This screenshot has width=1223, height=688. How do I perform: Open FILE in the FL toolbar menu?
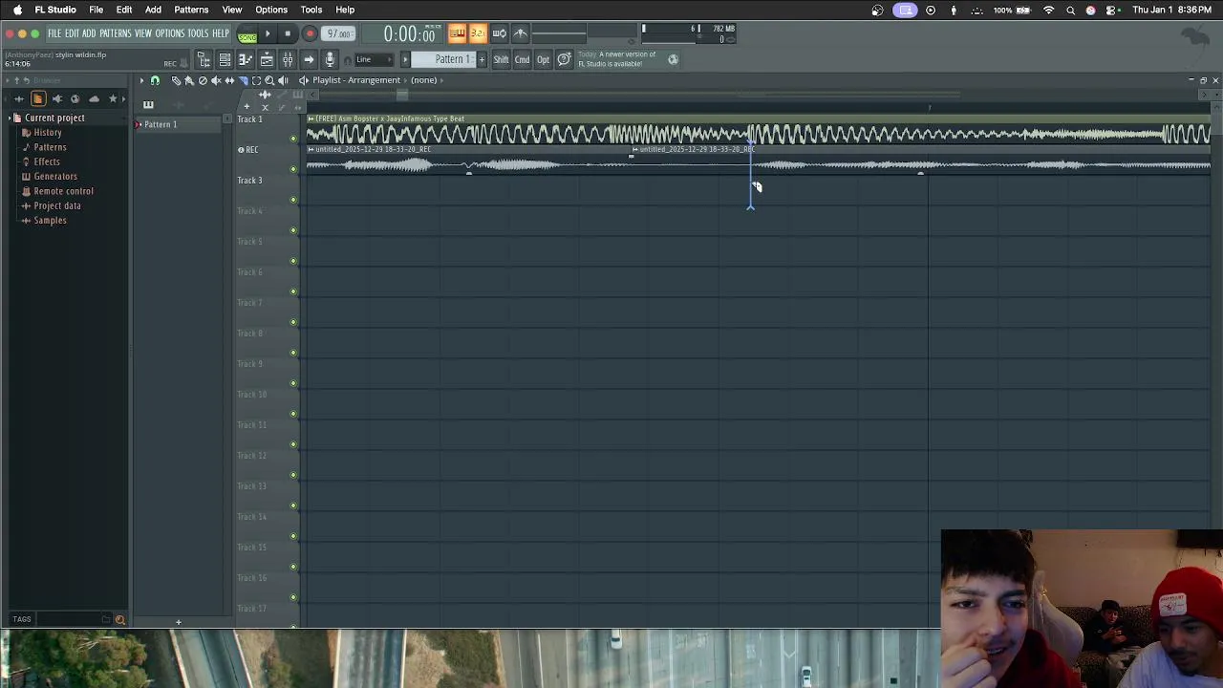click(54, 33)
